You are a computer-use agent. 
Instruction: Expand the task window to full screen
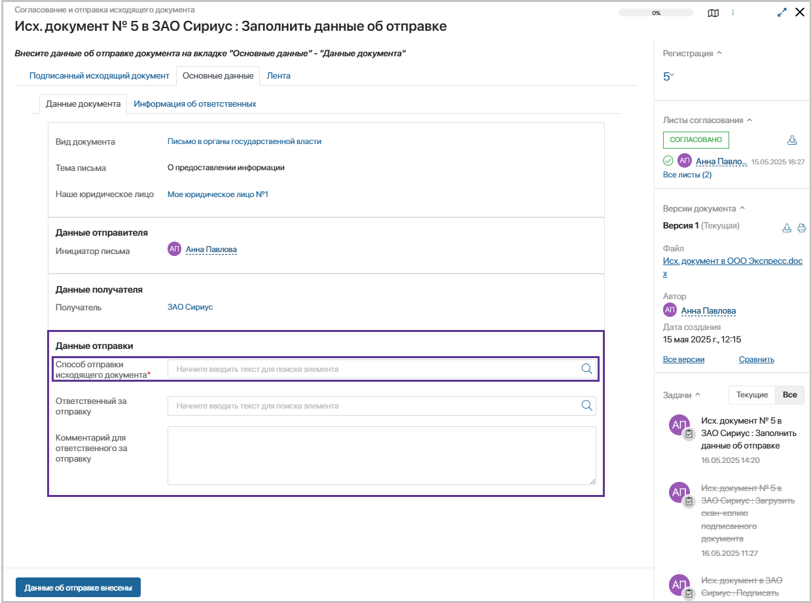point(782,12)
